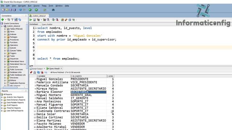Image resolution: width=232 pixels, height=130 pixels.
Task: Select the Materialized Views tree item
Action: point(17,61)
